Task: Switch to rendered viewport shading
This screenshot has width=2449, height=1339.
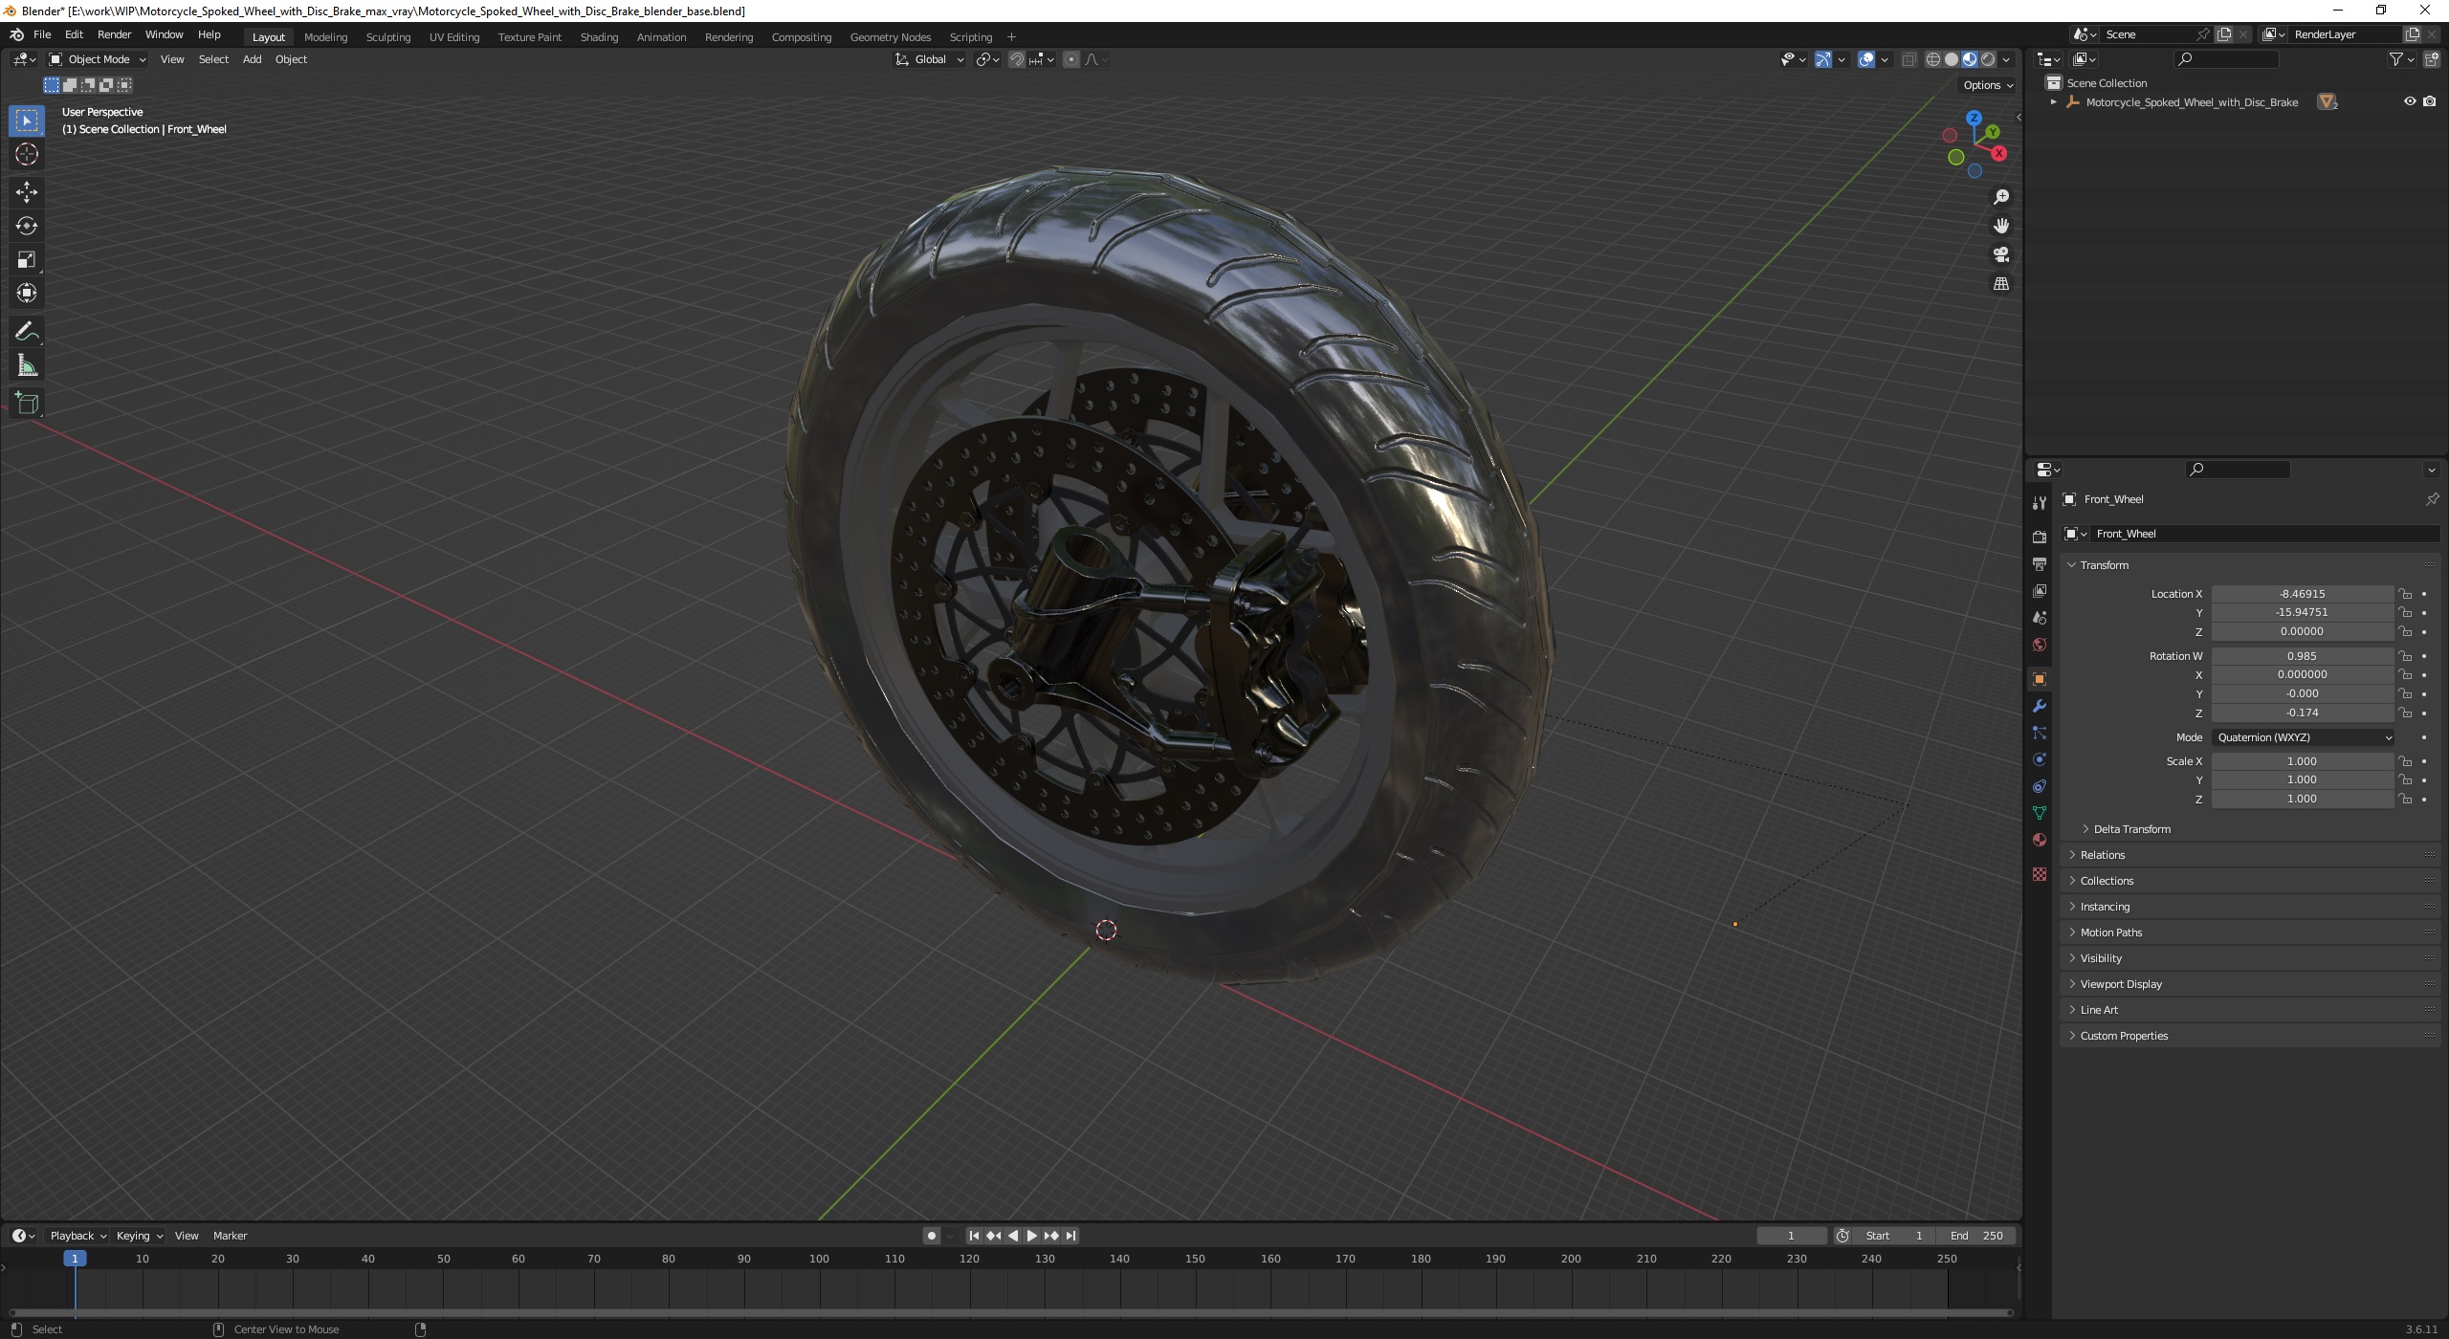Action: [x=1988, y=59]
